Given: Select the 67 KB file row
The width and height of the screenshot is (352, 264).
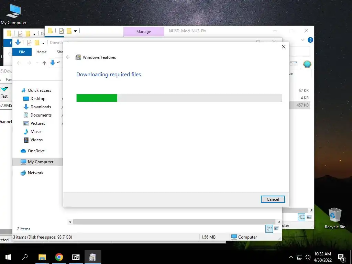Looking at the screenshot, I should [300, 91].
